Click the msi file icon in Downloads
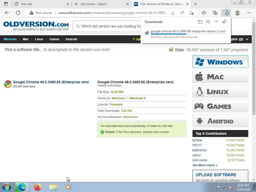 pyautogui.click(x=147, y=33)
